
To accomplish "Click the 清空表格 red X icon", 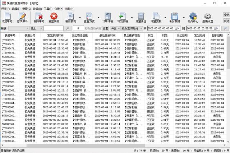I will tap(54, 16).
